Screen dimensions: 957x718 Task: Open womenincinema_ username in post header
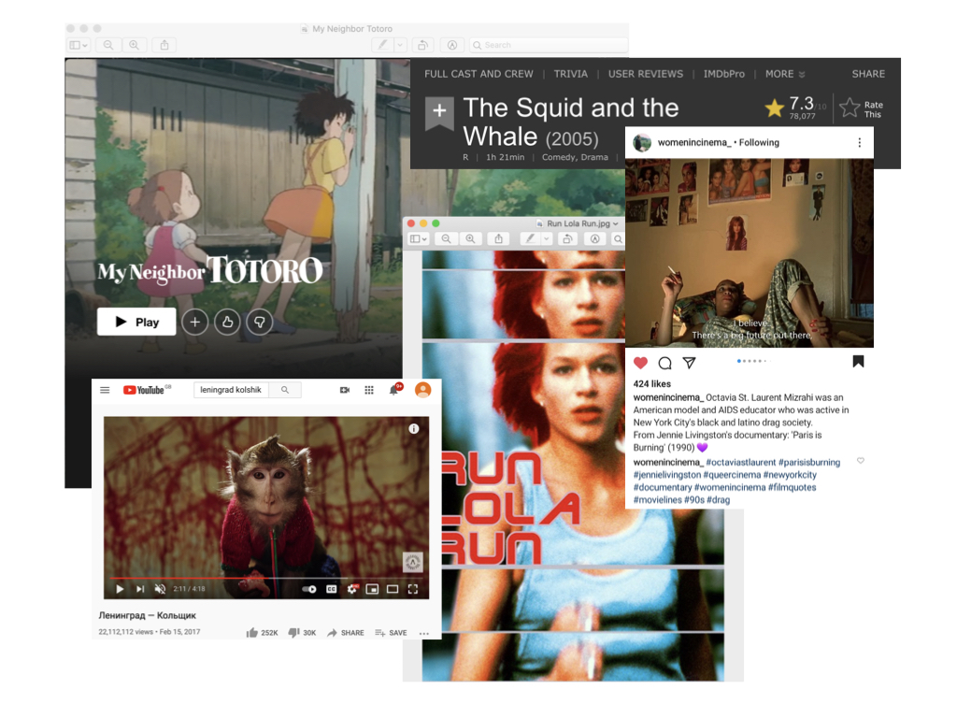(x=694, y=143)
